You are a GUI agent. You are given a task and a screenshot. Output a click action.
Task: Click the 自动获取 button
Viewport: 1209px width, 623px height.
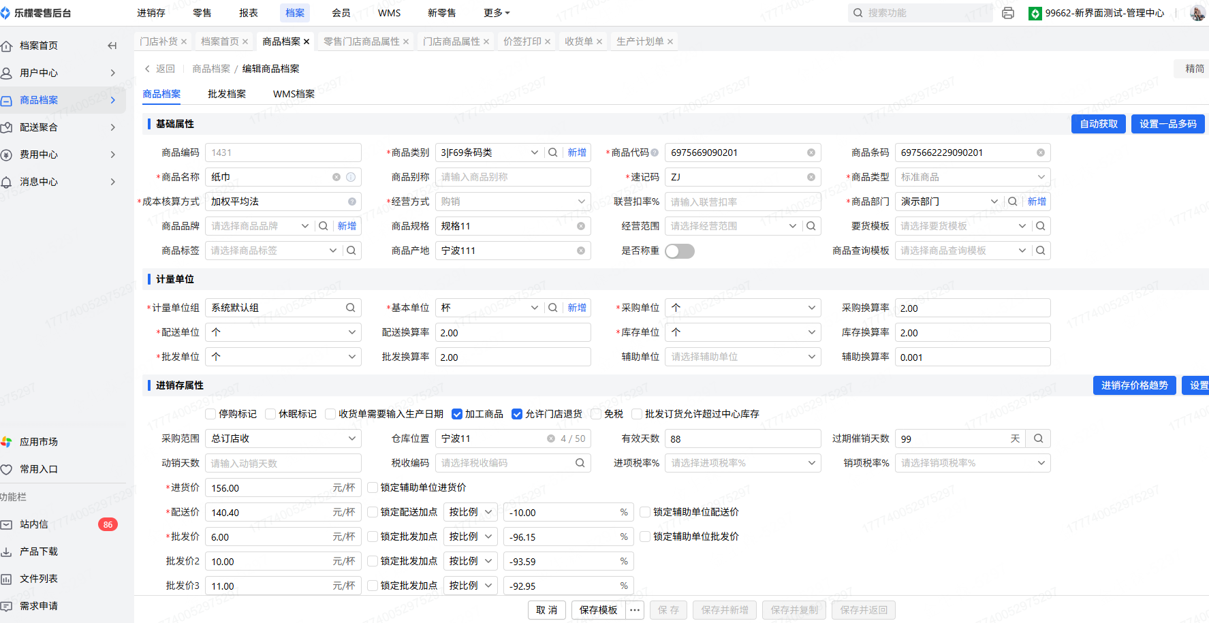[1098, 124]
